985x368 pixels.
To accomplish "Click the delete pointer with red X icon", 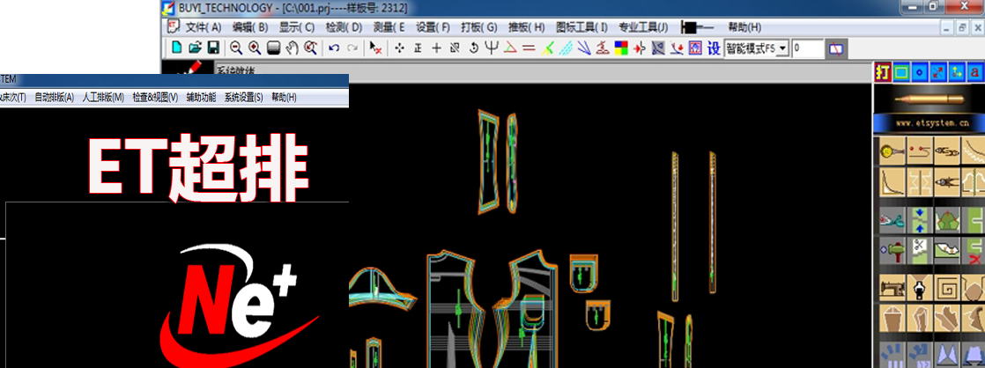I will [375, 48].
